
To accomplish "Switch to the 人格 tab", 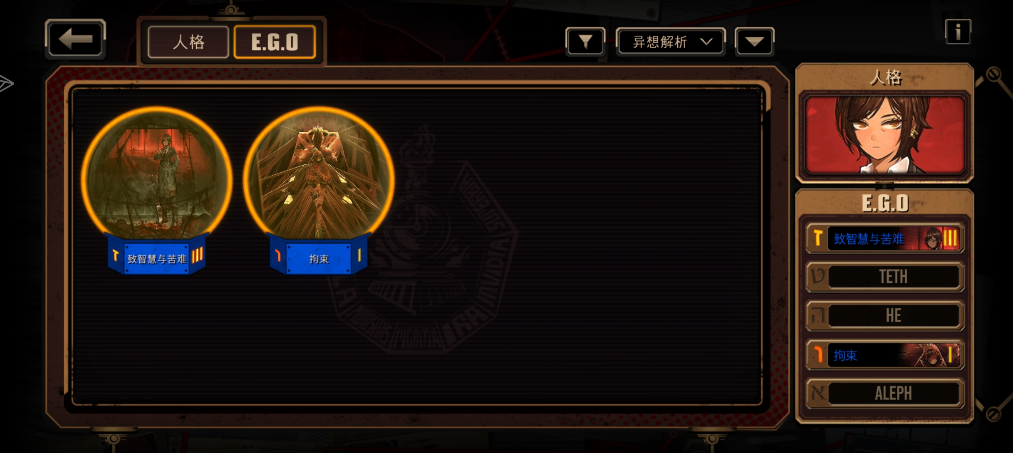I will [x=188, y=42].
